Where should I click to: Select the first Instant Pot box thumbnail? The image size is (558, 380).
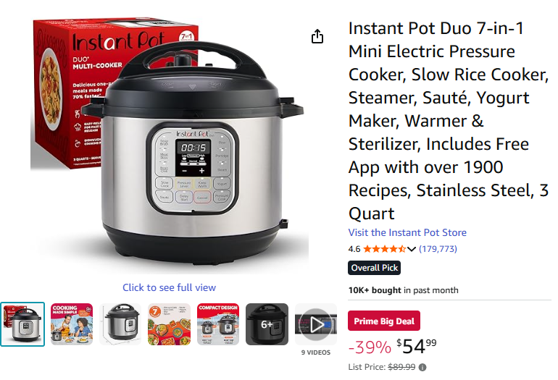pyautogui.click(x=22, y=324)
